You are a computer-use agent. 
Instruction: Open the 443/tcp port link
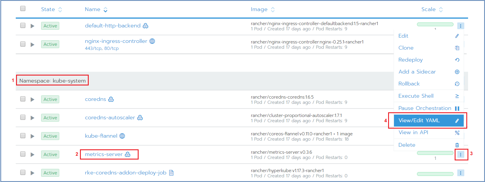tap(93, 48)
